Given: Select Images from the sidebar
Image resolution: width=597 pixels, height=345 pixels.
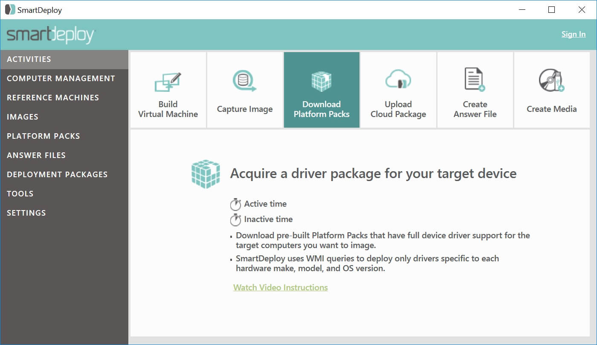Looking at the screenshot, I should (23, 117).
